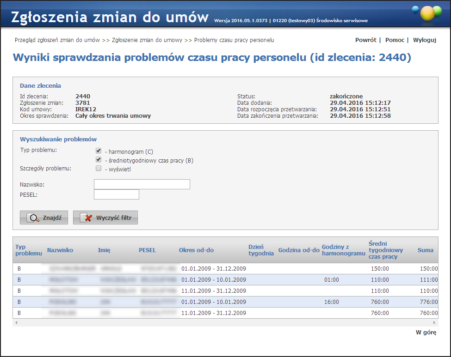
Task: Sort table by Okres od-do column header
Action: click(x=196, y=250)
